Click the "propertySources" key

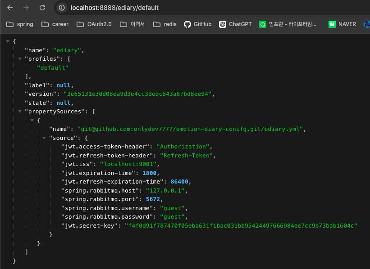click(x=55, y=112)
